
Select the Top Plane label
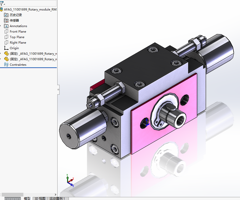tap(17, 37)
